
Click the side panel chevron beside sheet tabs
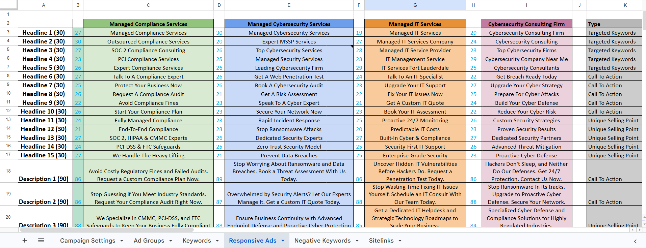click(x=635, y=241)
